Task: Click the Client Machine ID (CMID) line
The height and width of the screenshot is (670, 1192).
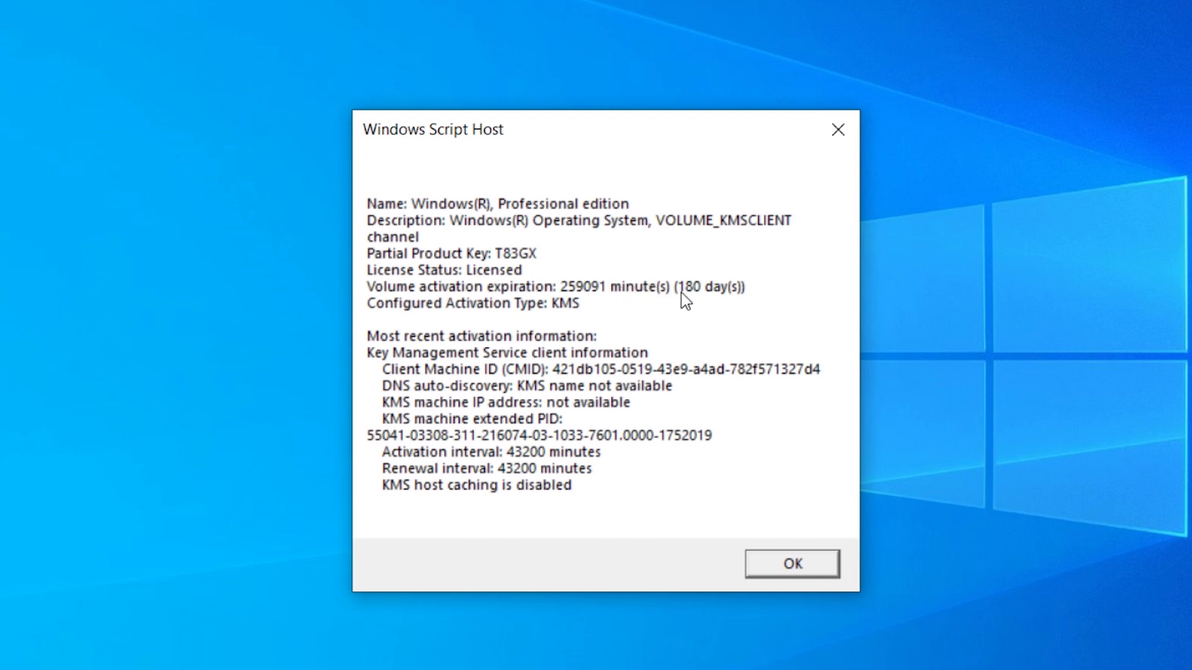Action: [600, 369]
